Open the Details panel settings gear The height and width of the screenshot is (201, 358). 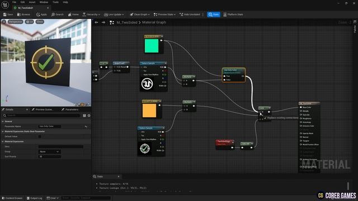click(x=89, y=116)
